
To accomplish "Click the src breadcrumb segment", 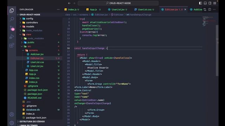I will tap(75, 15).
